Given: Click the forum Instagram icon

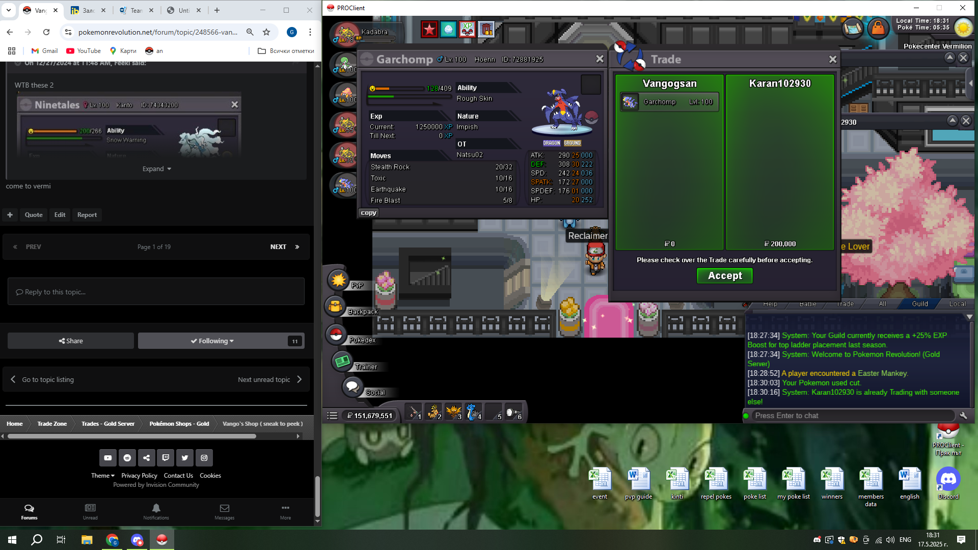Looking at the screenshot, I should click(x=204, y=458).
